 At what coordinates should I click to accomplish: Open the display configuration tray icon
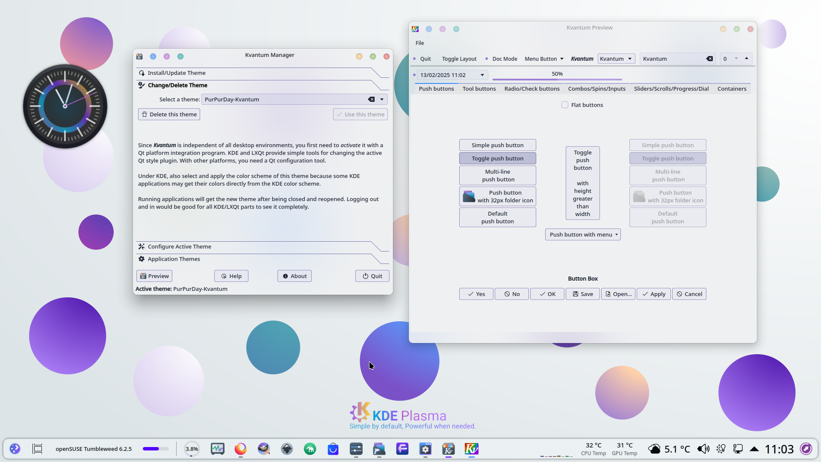[738, 449]
